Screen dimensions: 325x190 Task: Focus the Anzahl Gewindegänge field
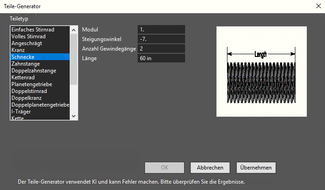click(x=161, y=49)
